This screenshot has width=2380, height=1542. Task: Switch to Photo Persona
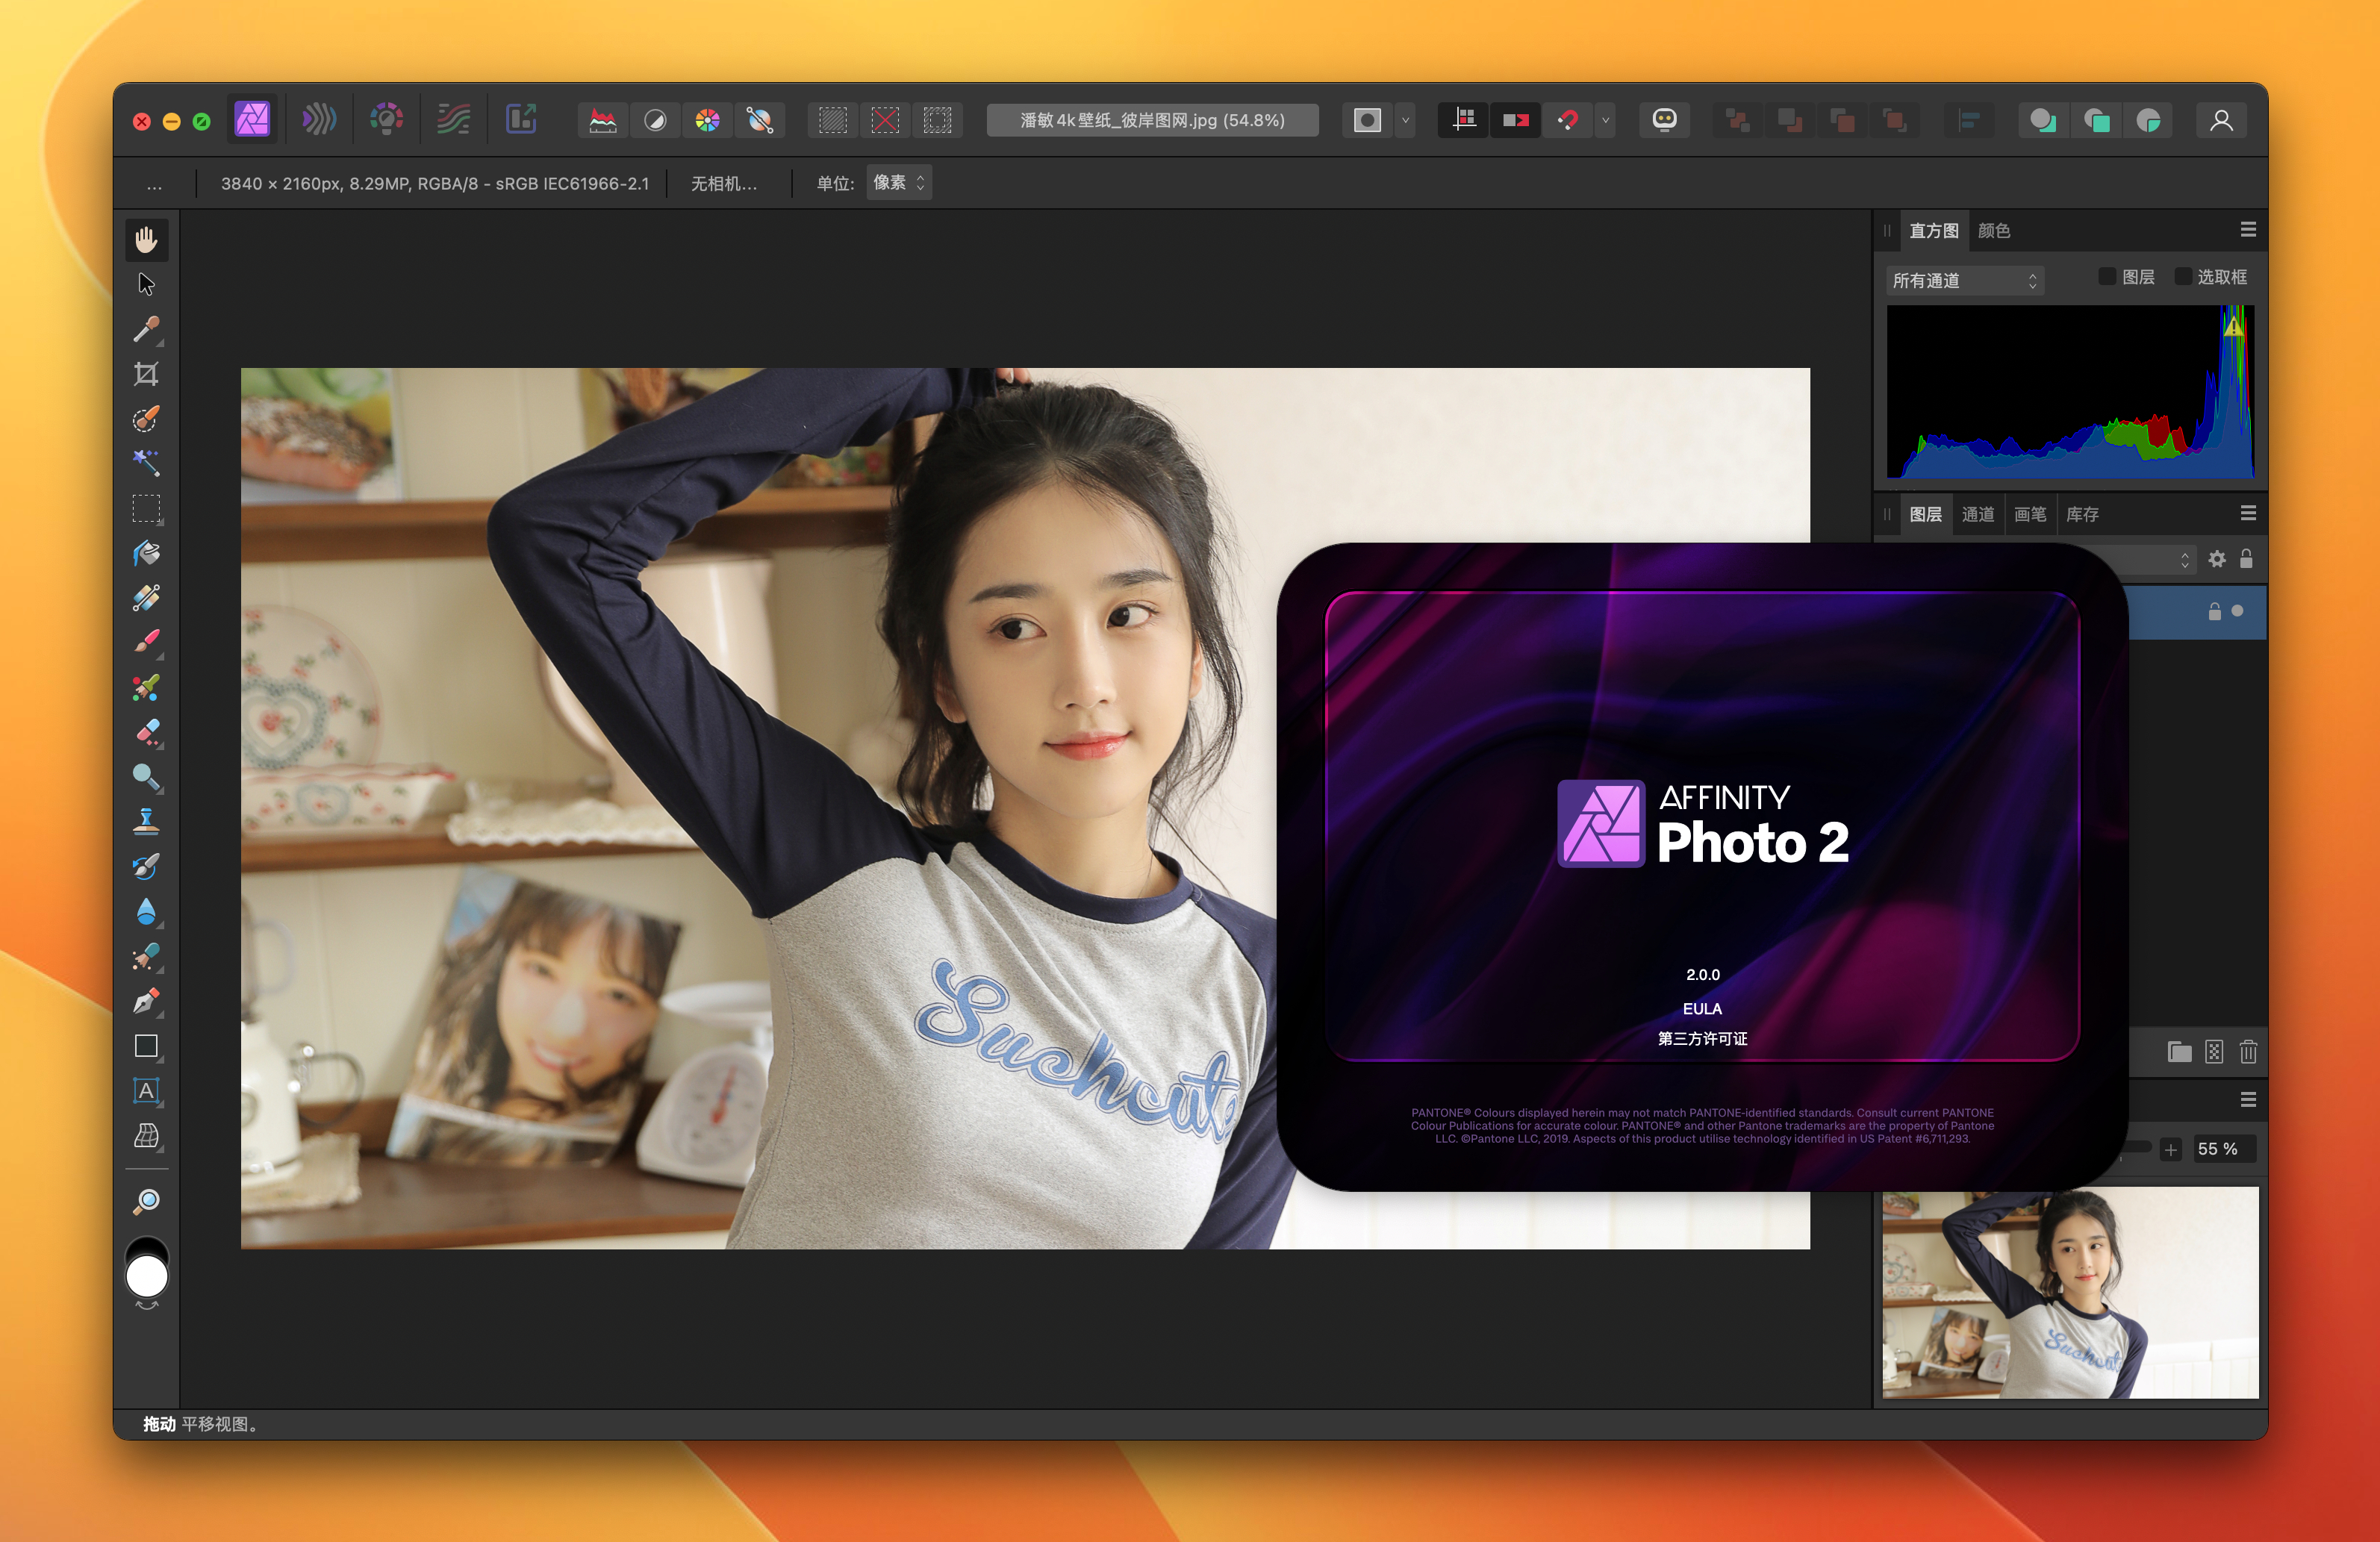click(x=252, y=120)
